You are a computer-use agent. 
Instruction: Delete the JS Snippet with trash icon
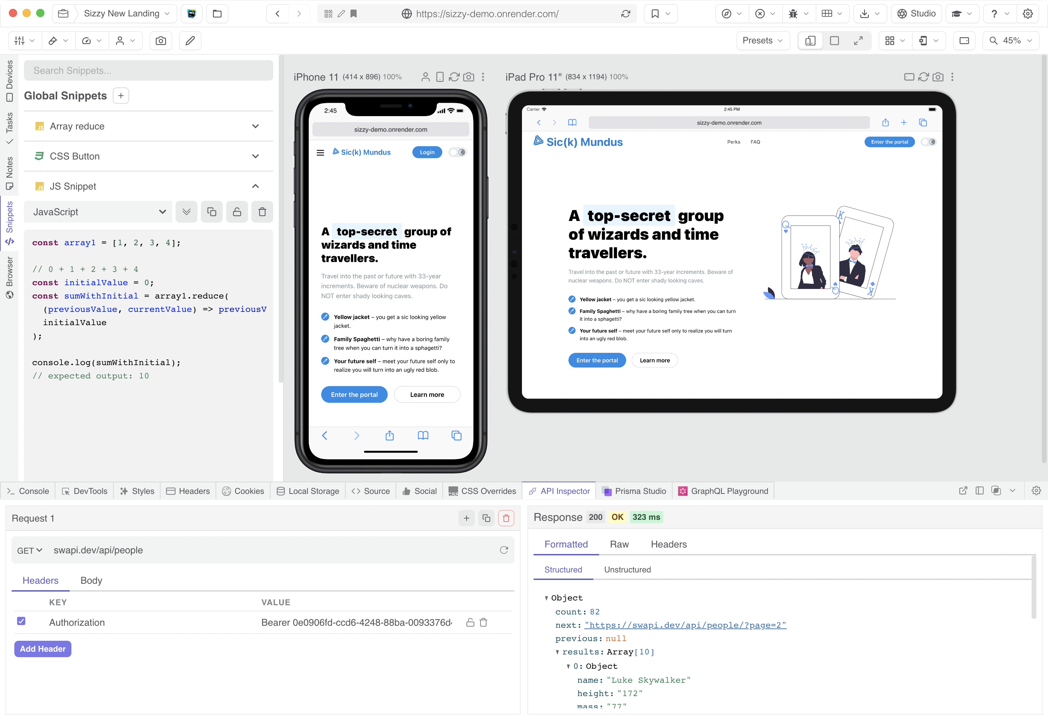(262, 212)
